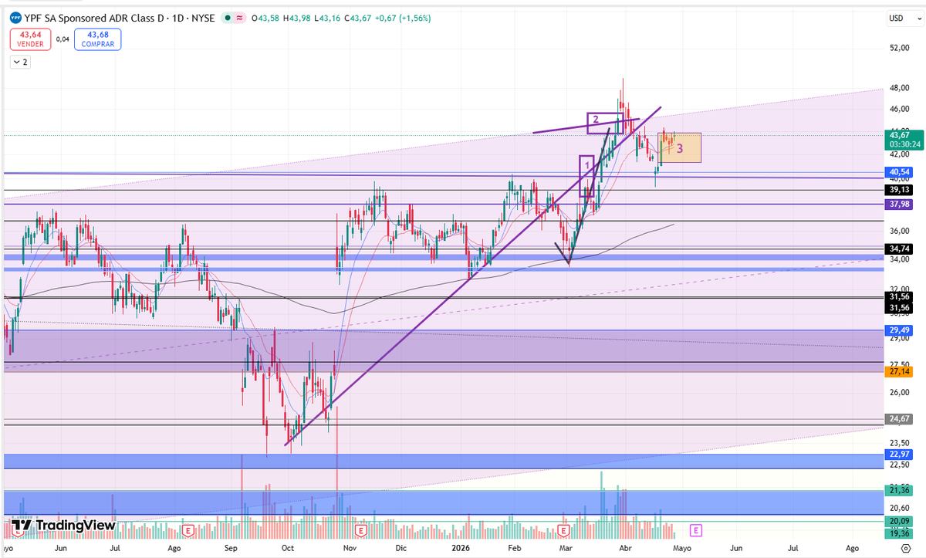Click the pink approximate-data mode icon
Screen dimensions: 926x558
point(239,17)
